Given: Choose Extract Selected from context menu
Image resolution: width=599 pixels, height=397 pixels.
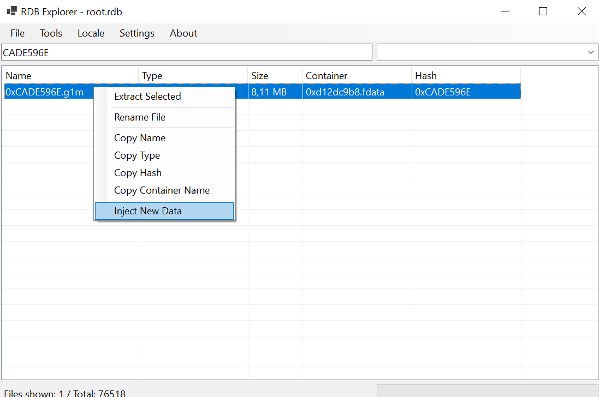Looking at the screenshot, I should [164, 97].
